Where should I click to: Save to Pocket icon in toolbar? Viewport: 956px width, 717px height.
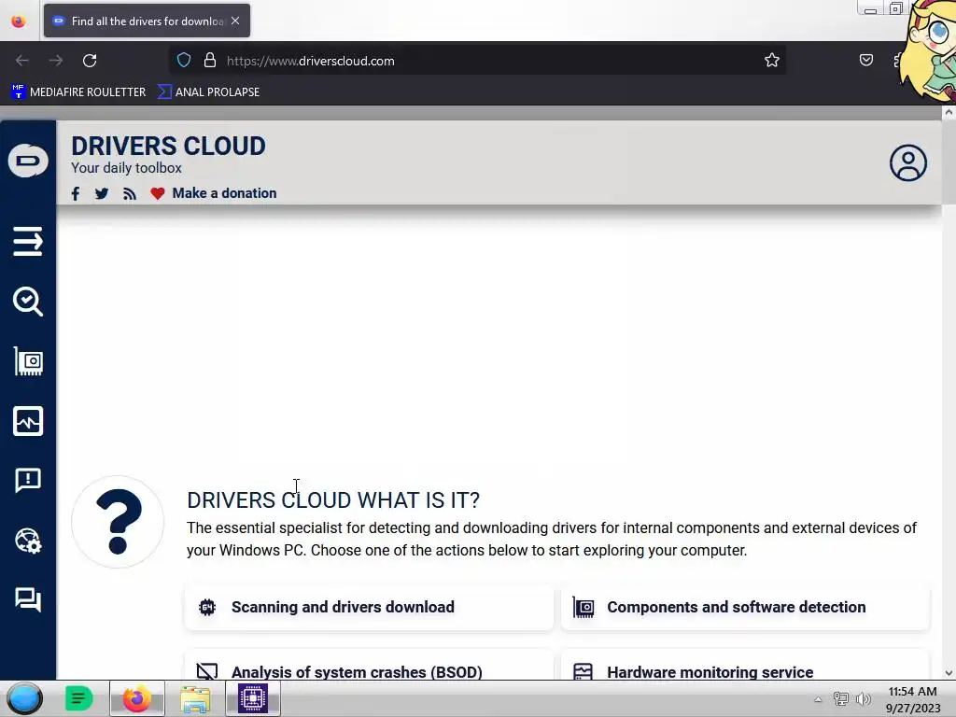(865, 60)
